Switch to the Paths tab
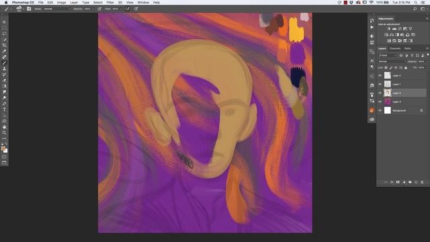 408,48
